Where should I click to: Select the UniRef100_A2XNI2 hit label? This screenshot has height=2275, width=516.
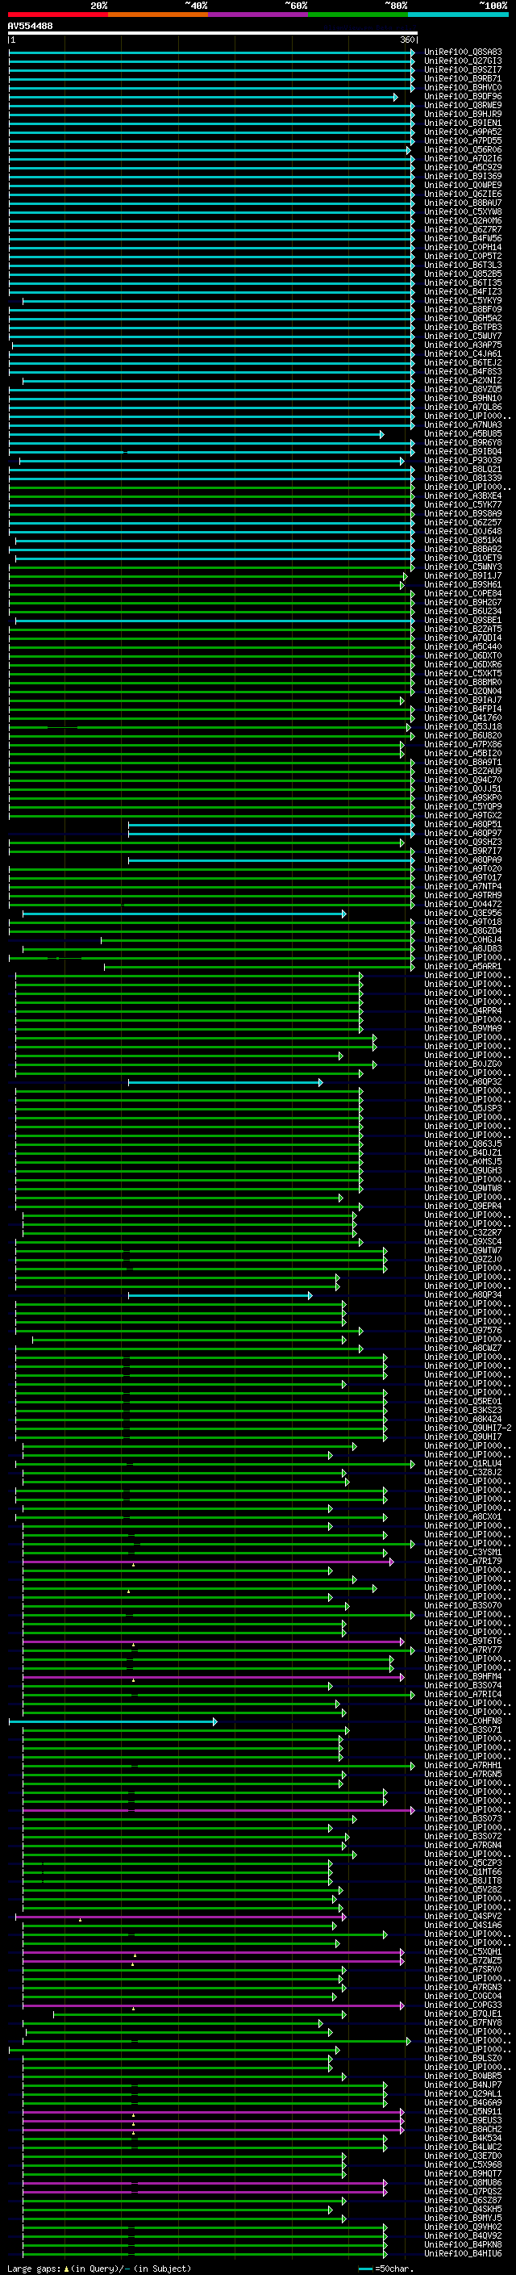coord(463,381)
